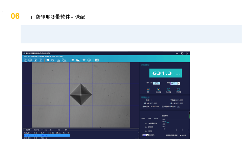
Task: Click the 对角测量 diagonal measure icon
Action: pyautogui.click(x=178, y=89)
